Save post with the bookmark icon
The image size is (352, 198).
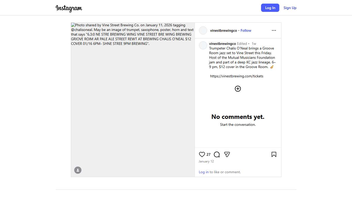(274, 154)
